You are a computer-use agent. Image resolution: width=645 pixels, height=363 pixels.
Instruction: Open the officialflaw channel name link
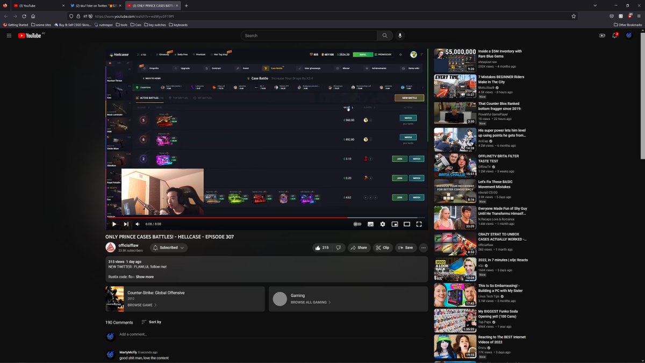pos(128,245)
